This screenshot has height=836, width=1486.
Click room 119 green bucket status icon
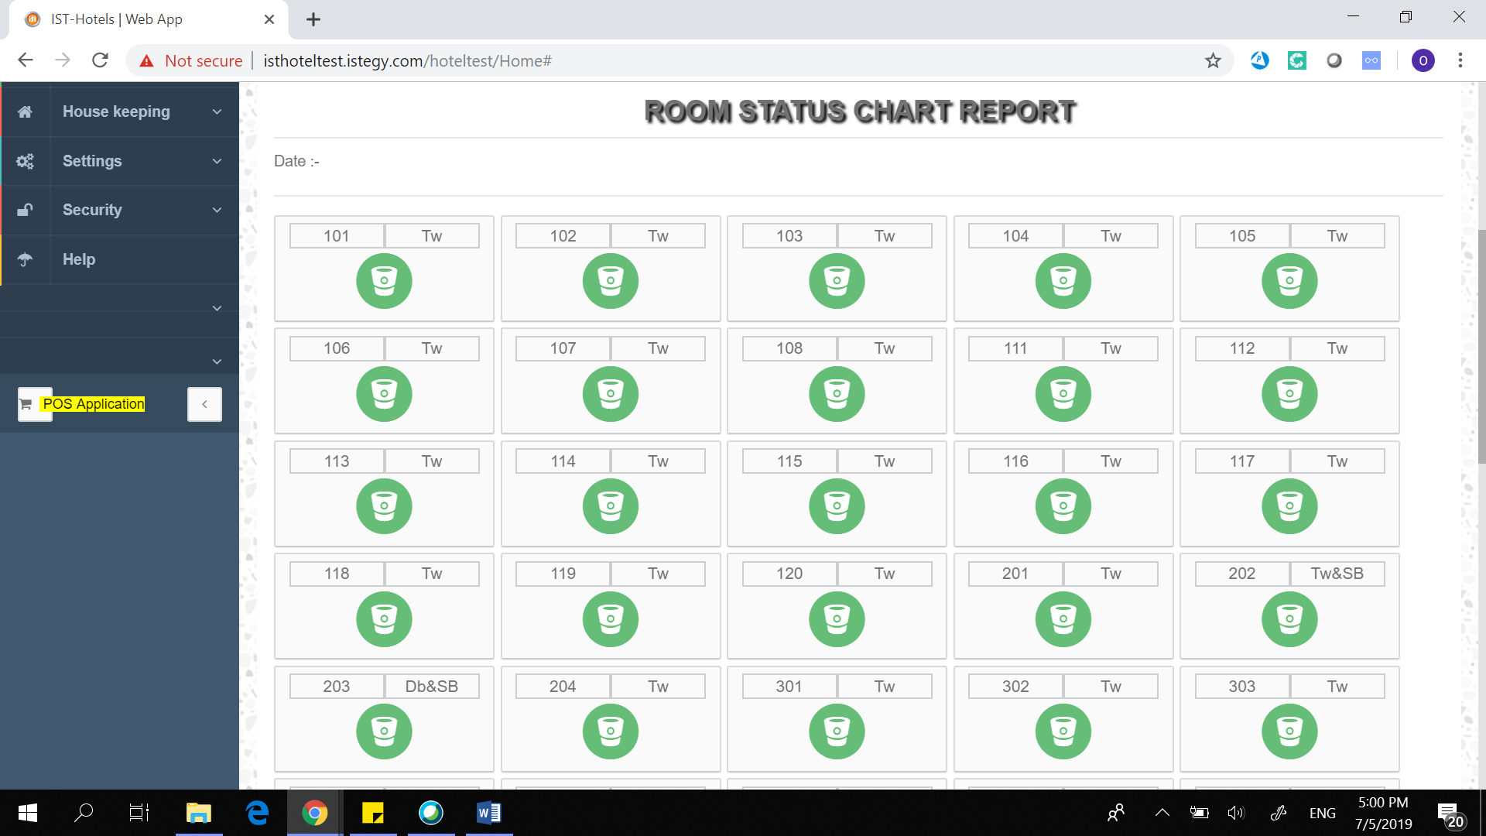[610, 619]
